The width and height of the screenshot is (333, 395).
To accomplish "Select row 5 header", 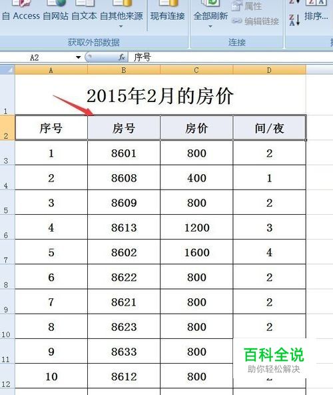I will click(7, 202).
